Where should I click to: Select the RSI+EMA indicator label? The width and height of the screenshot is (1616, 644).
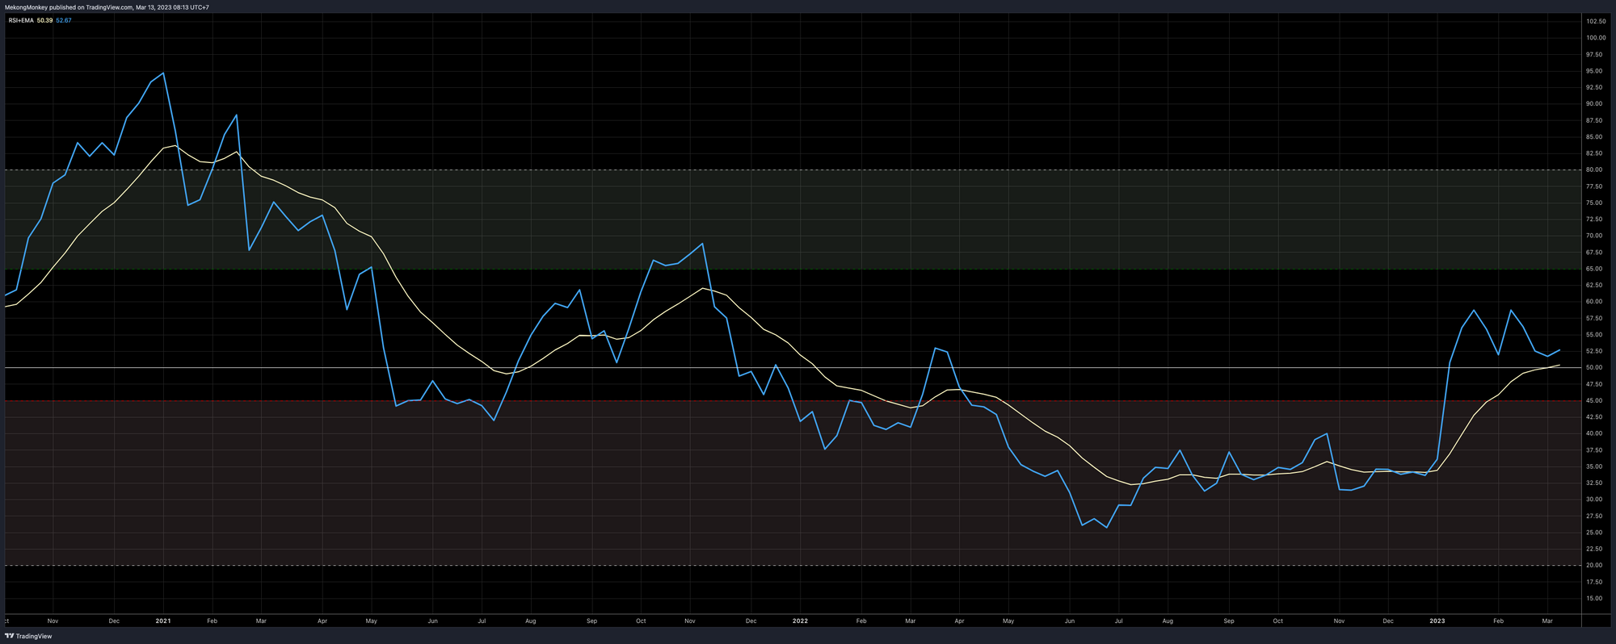tap(21, 20)
